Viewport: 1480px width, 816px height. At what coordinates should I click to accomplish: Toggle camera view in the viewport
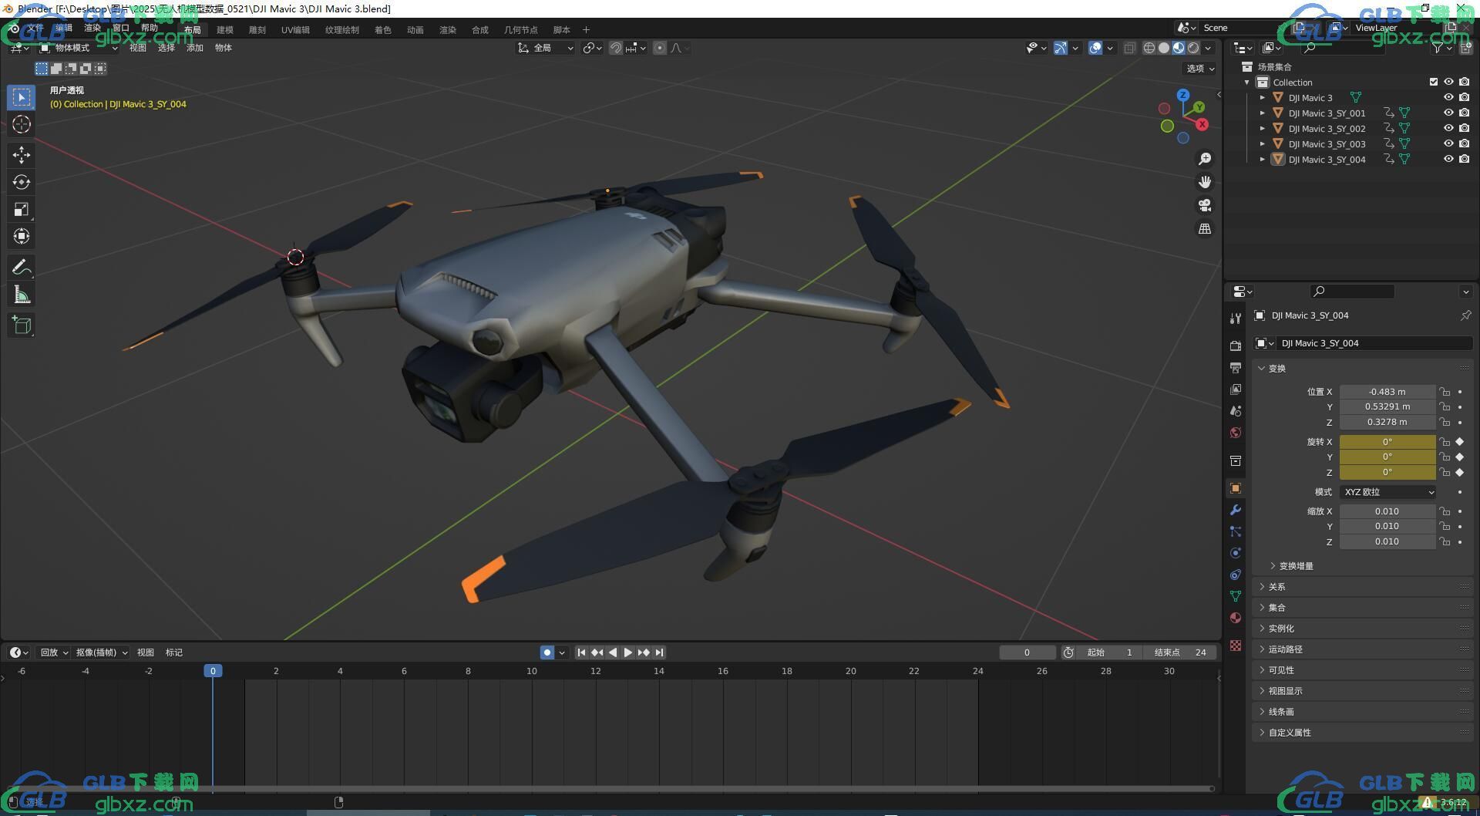coord(1205,205)
